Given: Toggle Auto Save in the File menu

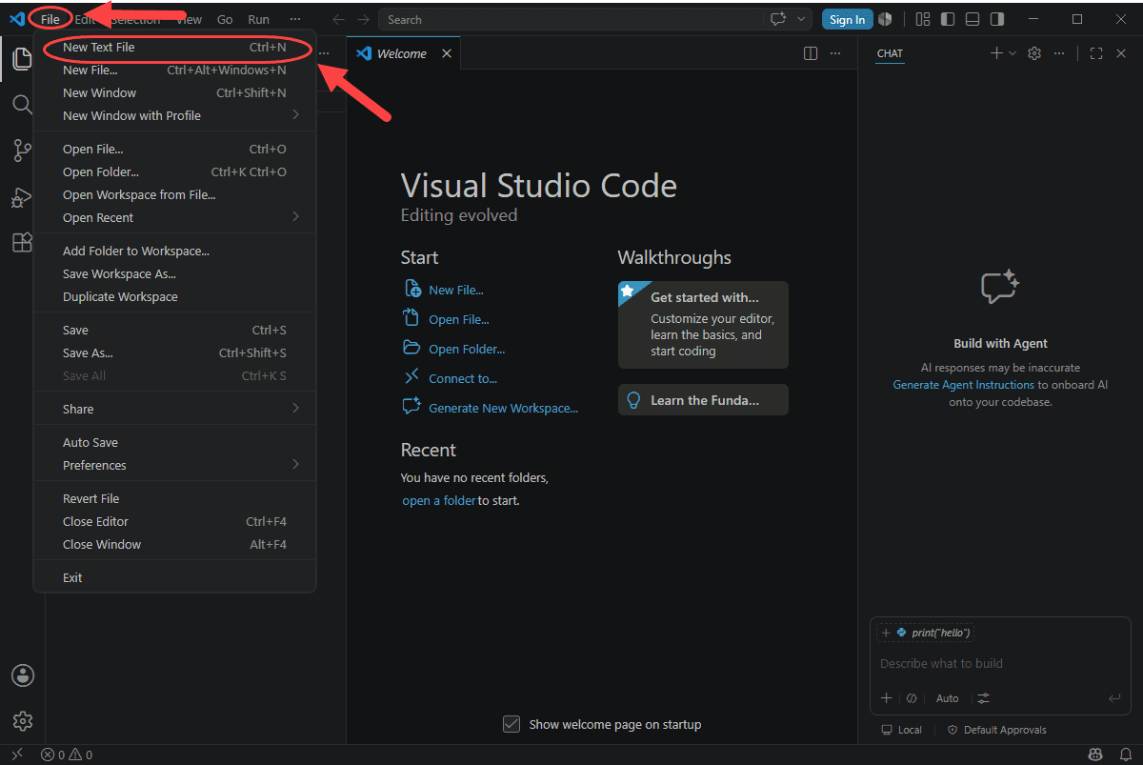Looking at the screenshot, I should [174, 442].
